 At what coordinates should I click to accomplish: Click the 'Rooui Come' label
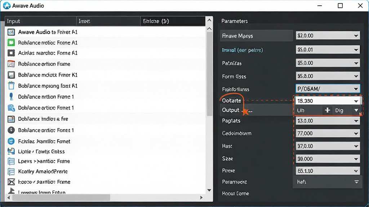point(235,193)
